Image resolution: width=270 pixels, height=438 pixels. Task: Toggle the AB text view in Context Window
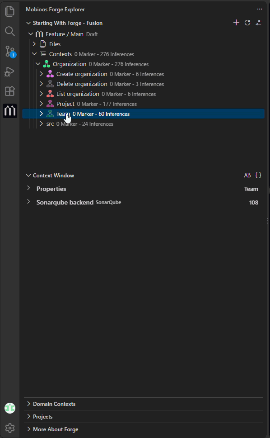[247, 175]
